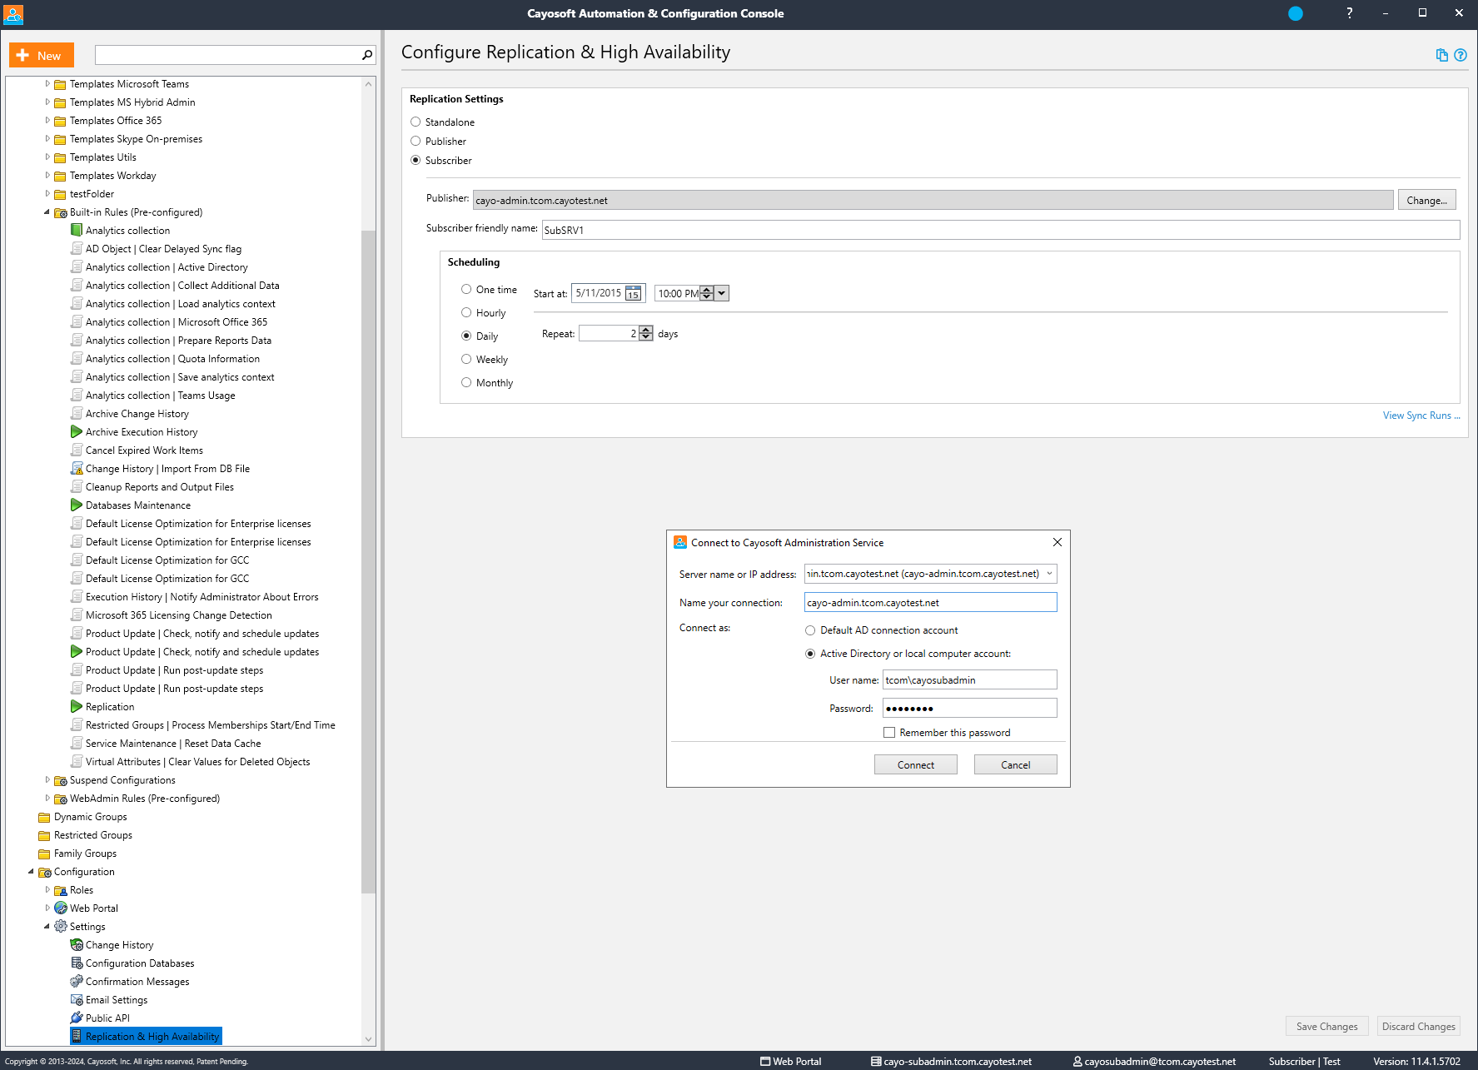This screenshot has height=1070, width=1478.
Task: Click the Databases Maintenance play icon
Action: point(77,505)
